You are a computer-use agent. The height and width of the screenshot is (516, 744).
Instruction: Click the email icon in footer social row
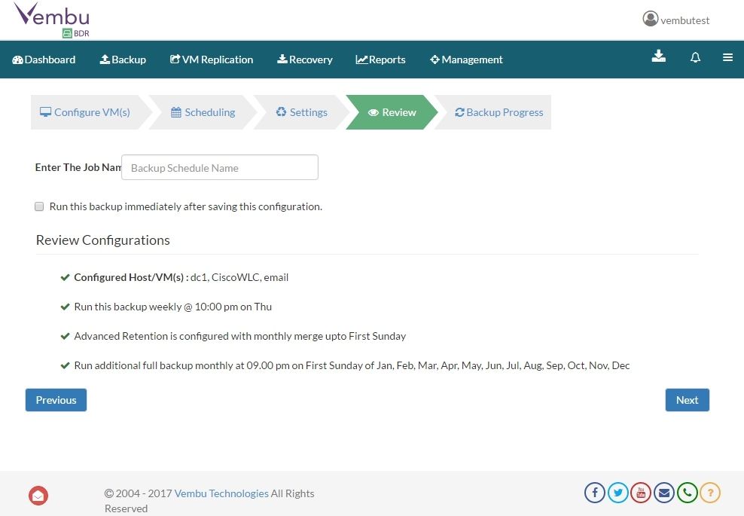664,493
